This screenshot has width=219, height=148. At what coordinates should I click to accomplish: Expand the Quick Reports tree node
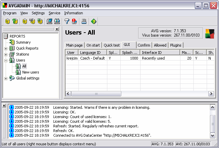tap(6, 49)
